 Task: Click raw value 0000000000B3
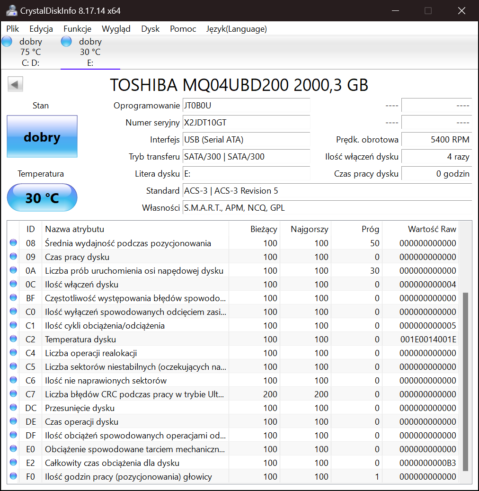point(428,463)
